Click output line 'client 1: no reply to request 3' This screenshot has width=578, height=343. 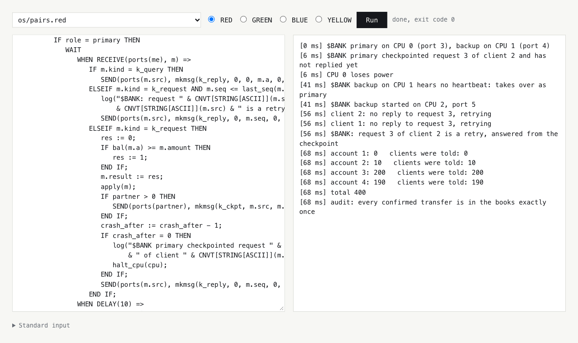coord(395,124)
